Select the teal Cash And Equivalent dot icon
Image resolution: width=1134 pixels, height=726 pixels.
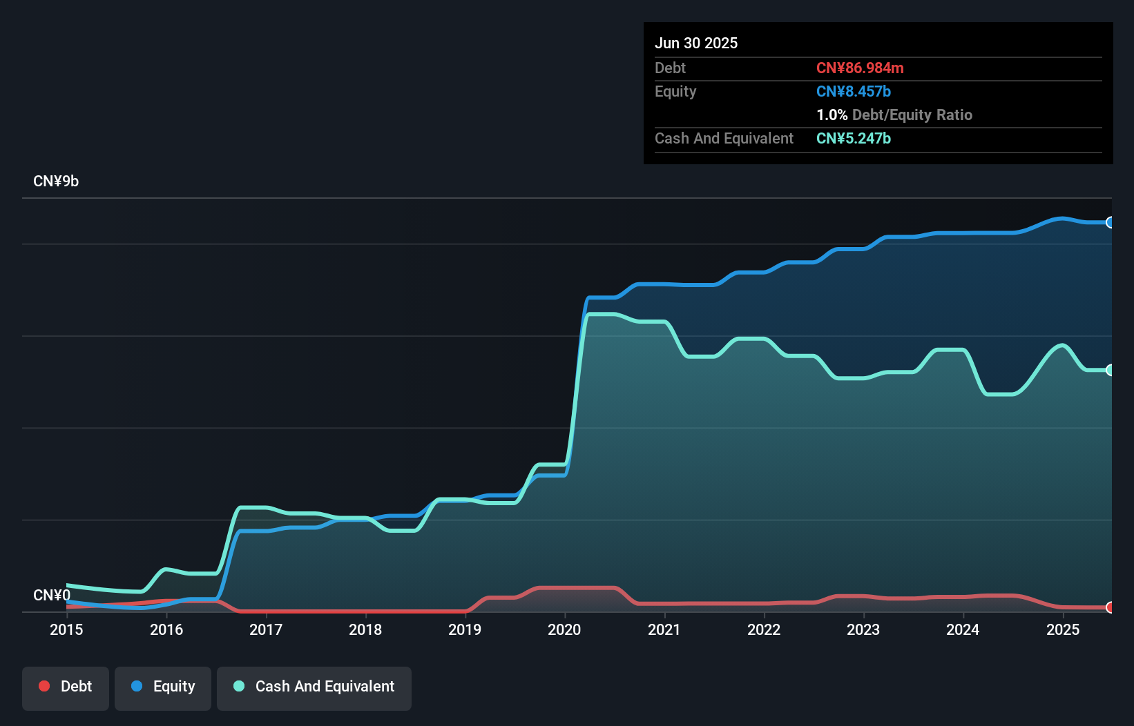[x=238, y=686]
